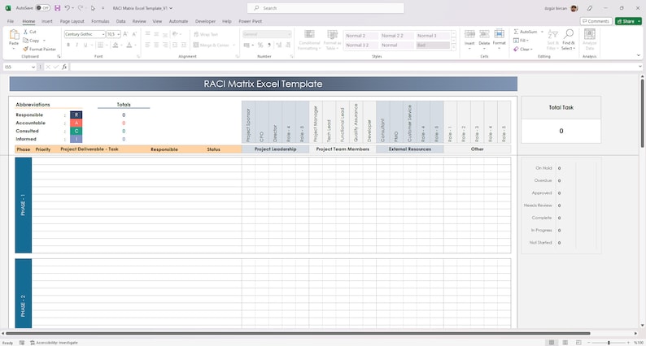Toggle Italic formatting

pos(77,45)
